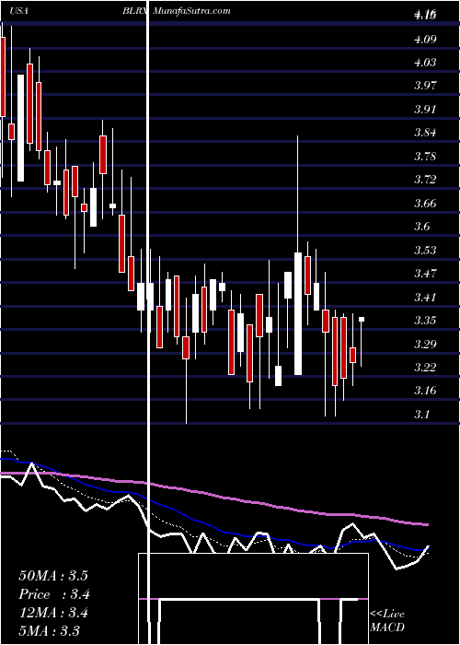Click the last small white candle near 3.35
Viewport: 460px width, 645px height.
[x=362, y=319]
